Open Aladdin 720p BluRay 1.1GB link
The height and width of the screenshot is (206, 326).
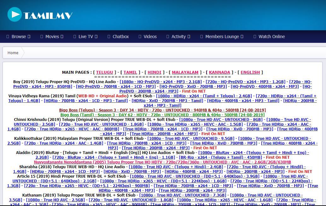(x=114, y=157)
